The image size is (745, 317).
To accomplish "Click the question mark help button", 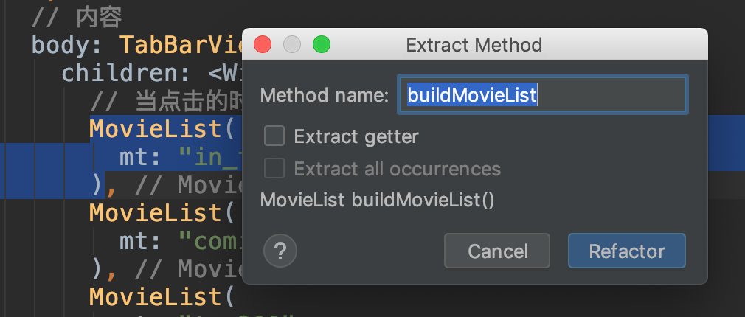I will (x=280, y=251).
